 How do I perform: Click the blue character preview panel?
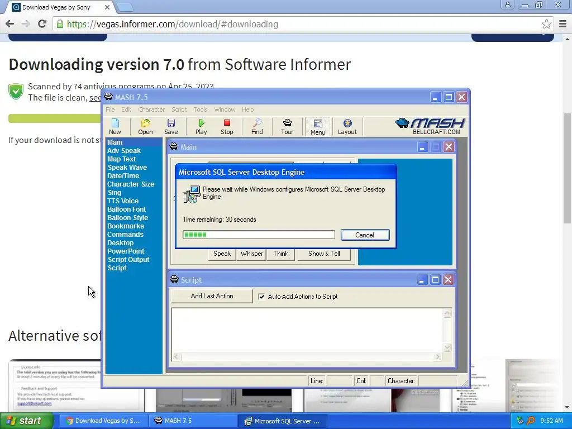[405, 212]
